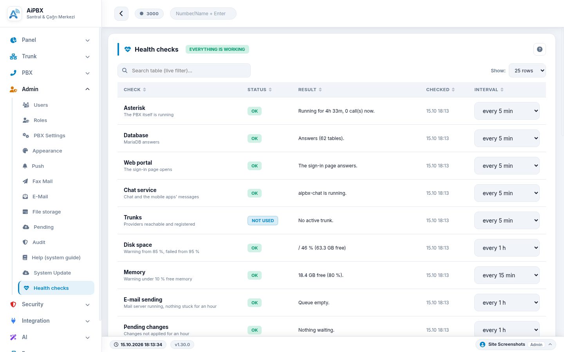Screen dimensions: 564x352
Task: Click the extension 3000 status pill
Action: [x=149, y=13]
